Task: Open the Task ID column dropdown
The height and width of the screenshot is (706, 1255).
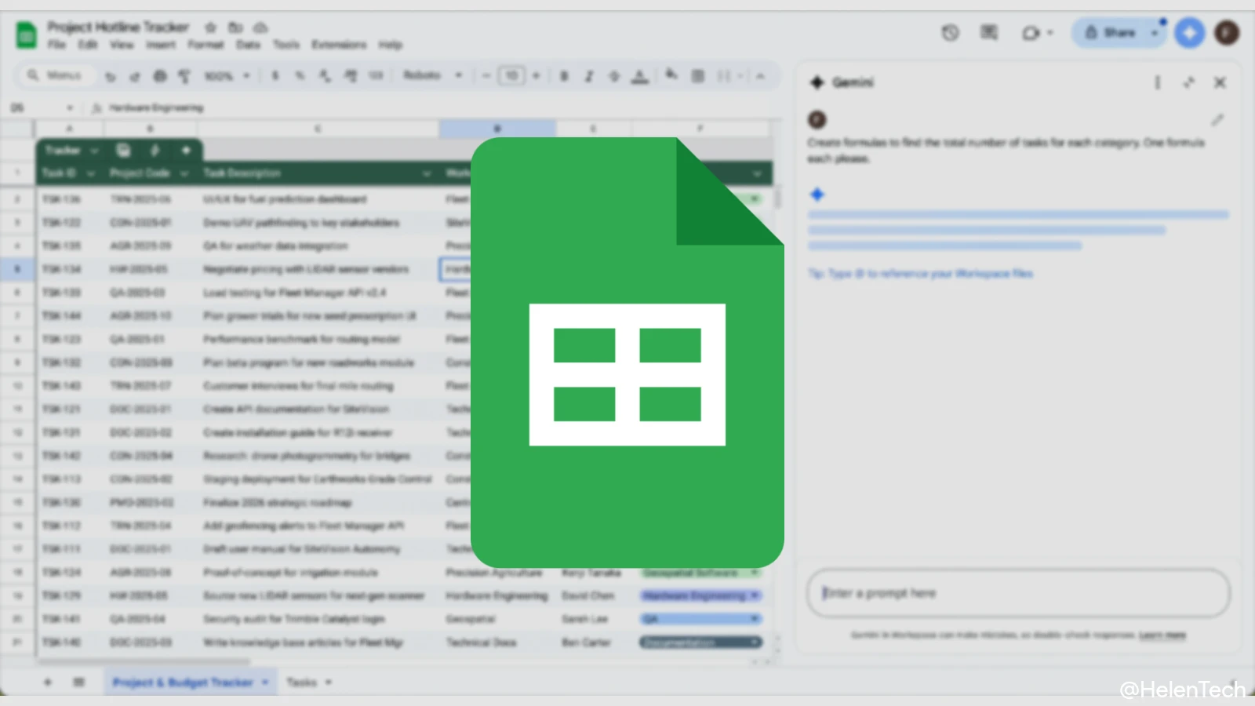Action: [x=91, y=173]
